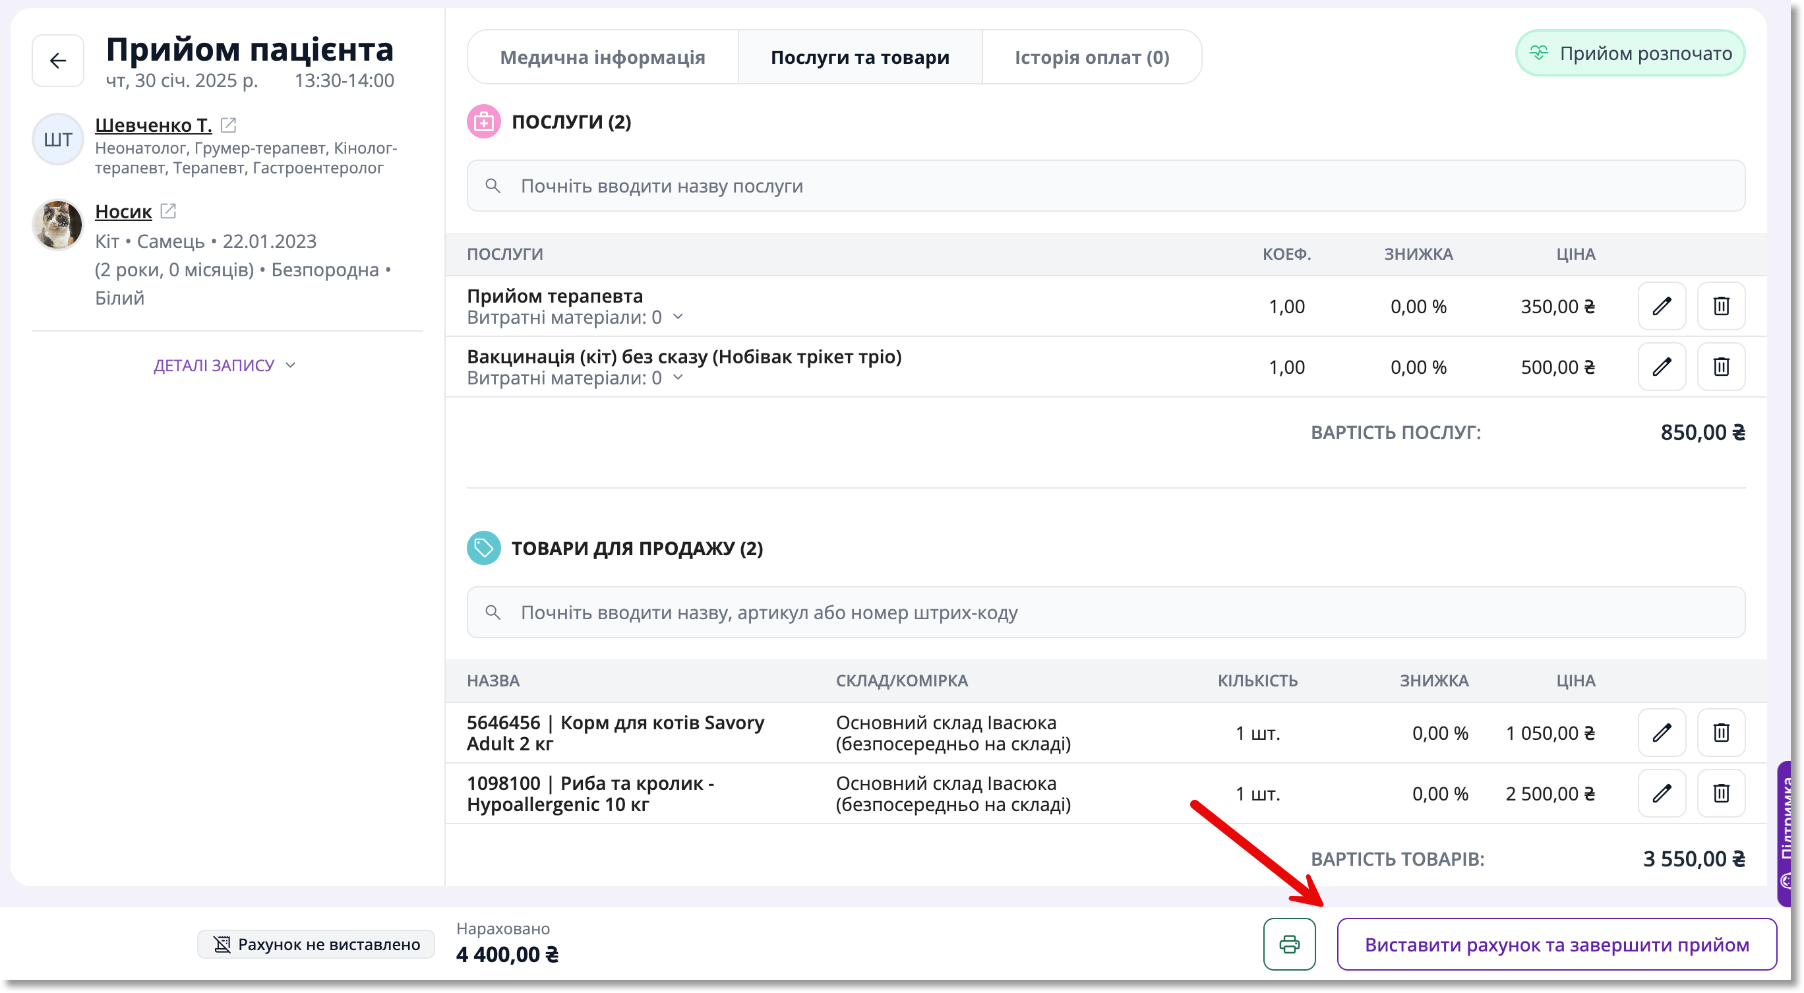The image size is (1804, 993).
Task: Click the 4 400,00 ₴ Нараховано amount
Action: (x=507, y=955)
